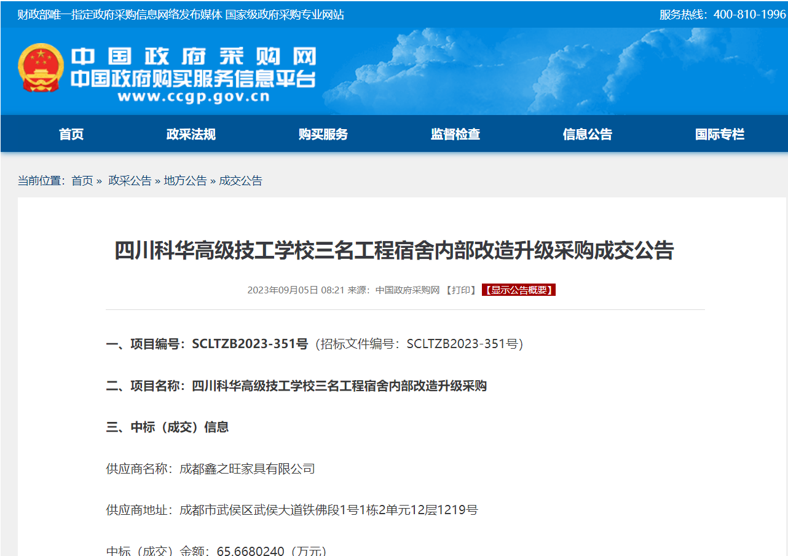Screen dimensions: 788x556
Task: Click the red 【显示公告概要】 button
Action: click(519, 290)
